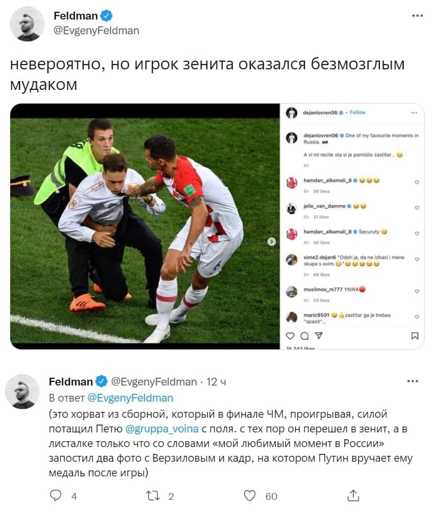Like the Instagram post heart icon
The width and height of the screenshot is (433, 514).
pyautogui.click(x=290, y=336)
